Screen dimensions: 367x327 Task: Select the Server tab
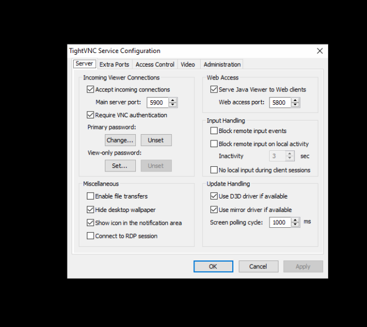pyautogui.click(x=85, y=64)
